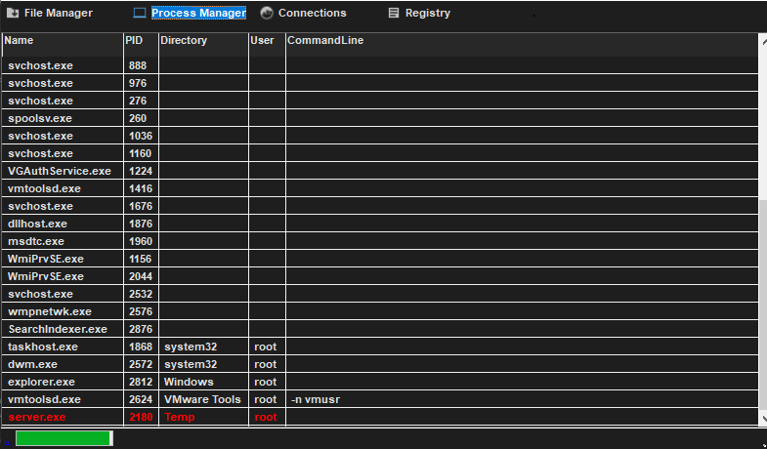The width and height of the screenshot is (767, 449).
Task: Click the VMware Tools directory cell
Action: pyautogui.click(x=202, y=399)
